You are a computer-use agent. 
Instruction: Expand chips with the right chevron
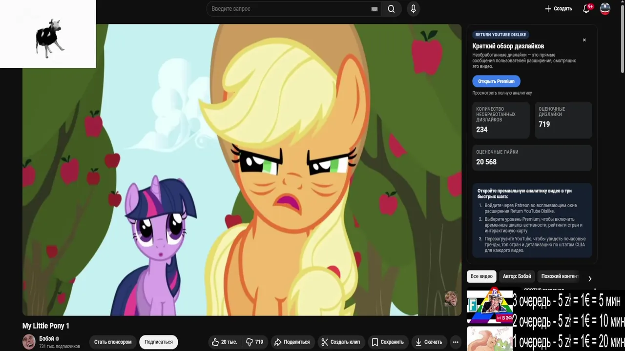pos(589,278)
